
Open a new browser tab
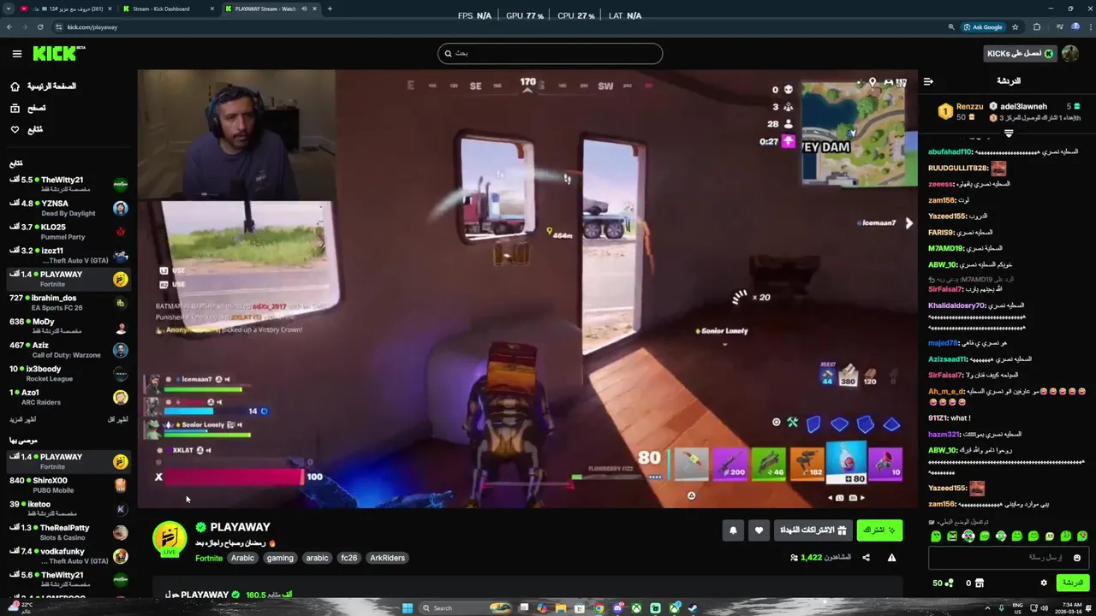pyautogui.click(x=330, y=9)
